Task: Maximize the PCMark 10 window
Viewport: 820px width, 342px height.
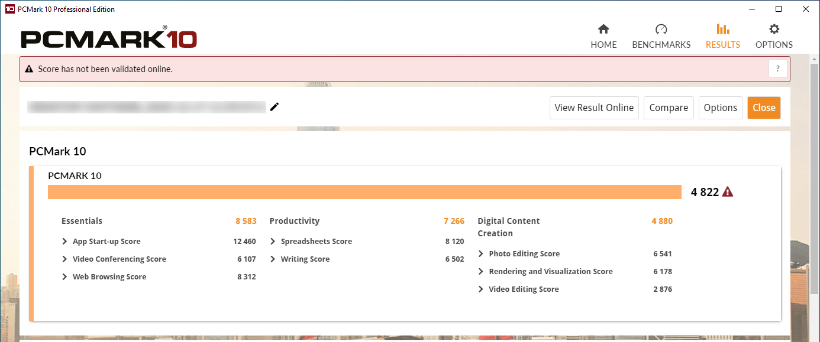Action: pos(779,9)
